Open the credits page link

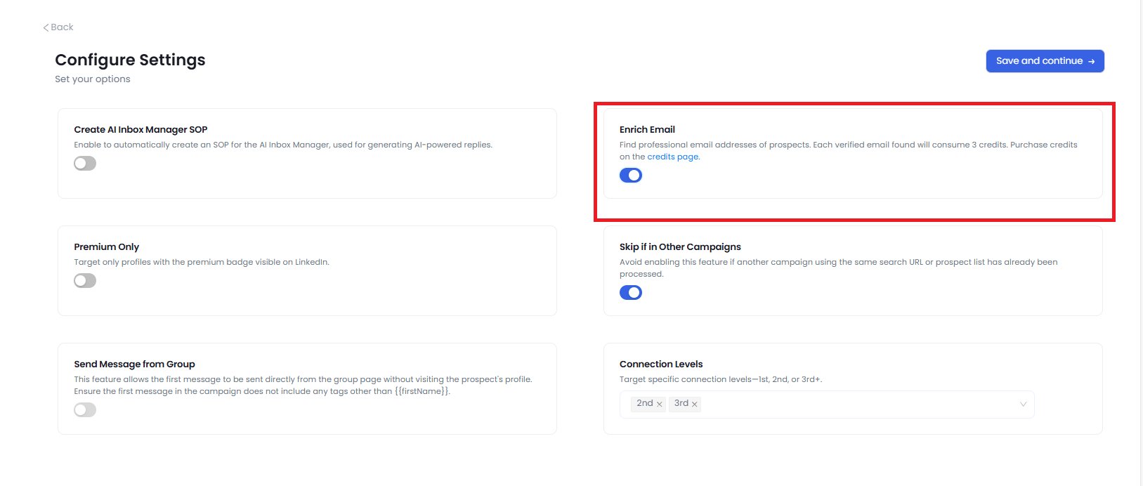[x=672, y=156]
